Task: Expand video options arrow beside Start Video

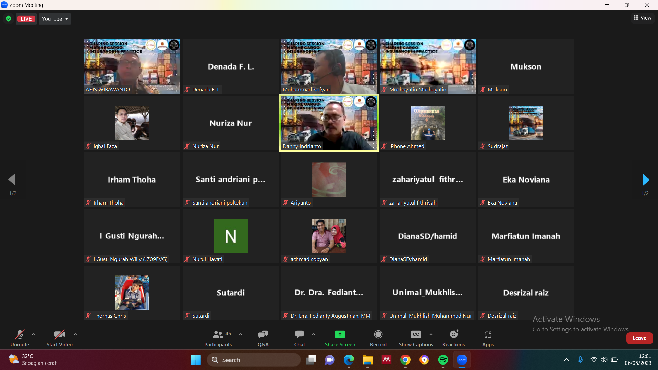Action: [x=75, y=334]
